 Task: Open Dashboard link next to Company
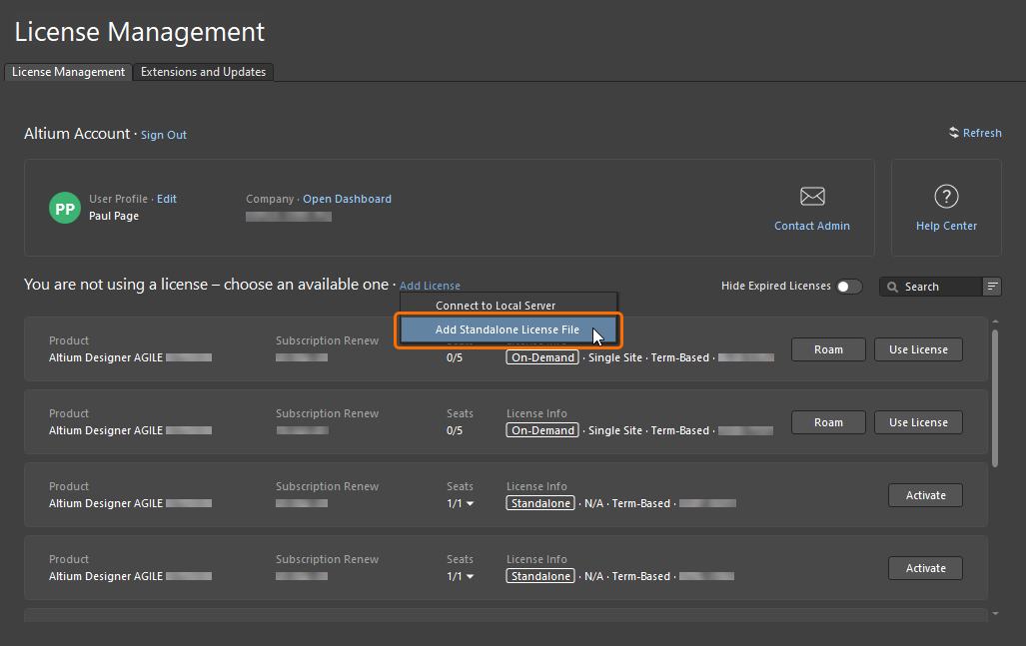[x=347, y=199]
